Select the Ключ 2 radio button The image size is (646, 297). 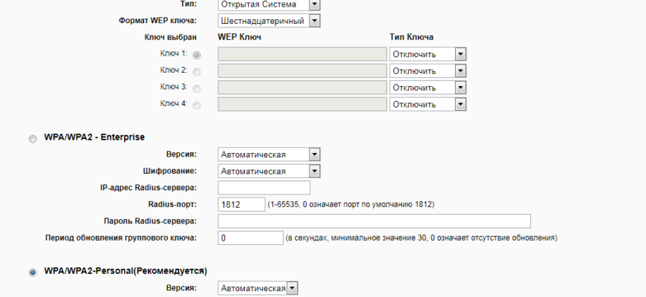tap(197, 72)
